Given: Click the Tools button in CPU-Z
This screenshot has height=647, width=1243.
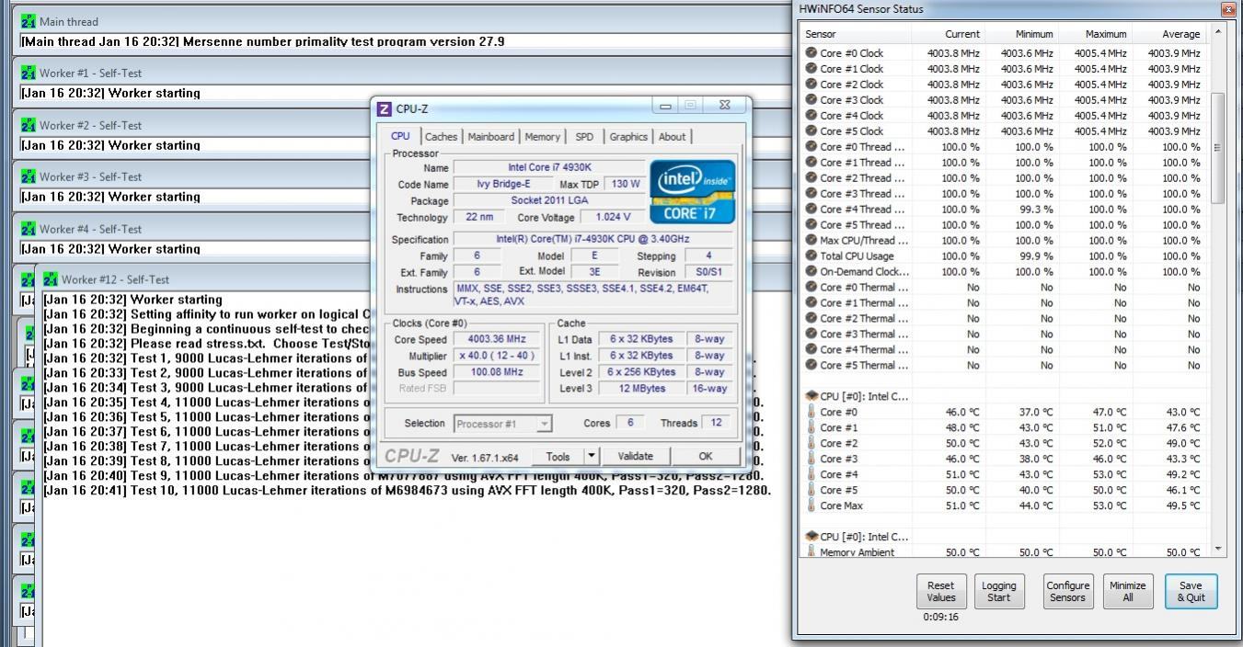Looking at the screenshot, I should click(x=558, y=456).
